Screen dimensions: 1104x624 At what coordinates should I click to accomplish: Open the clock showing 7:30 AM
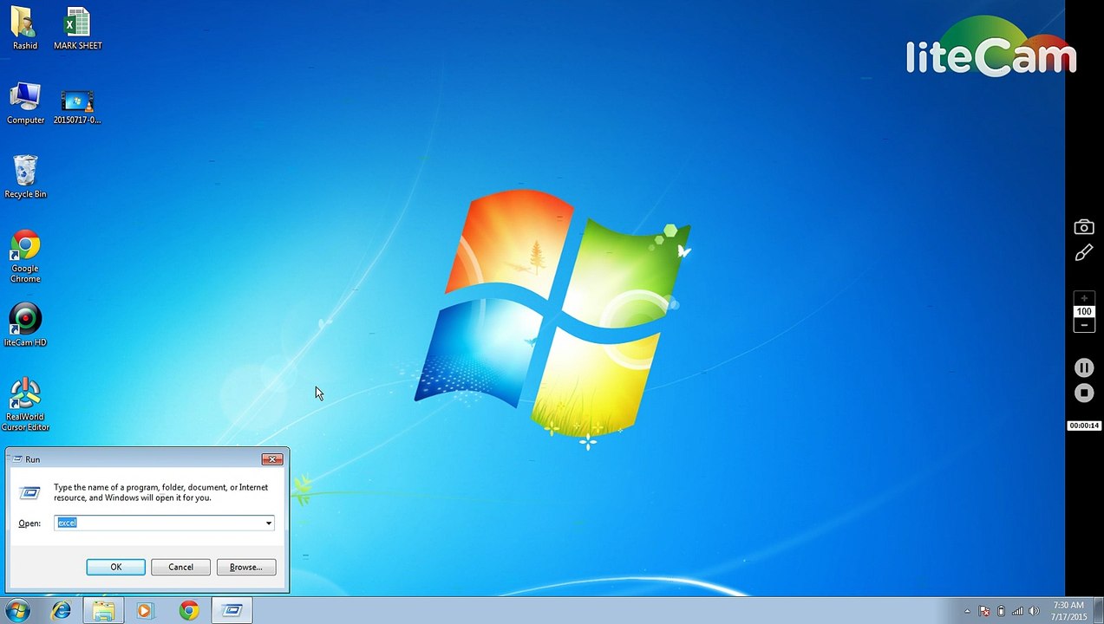(1068, 610)
